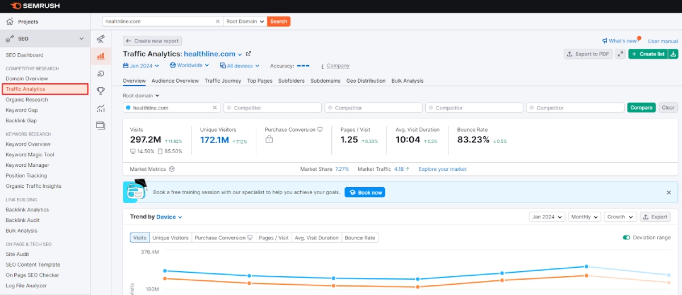The height and width of the screenshot is (295, 682).
Task: Open the Subdomains tab
Action: pos(325,81)
